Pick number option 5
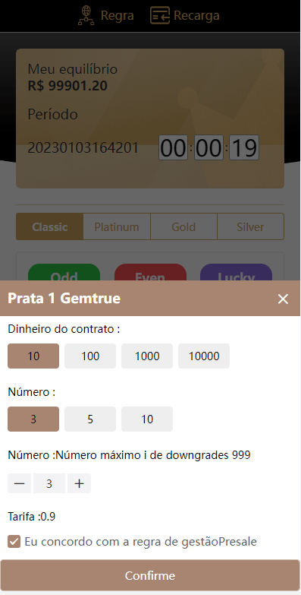Screen dimensions: 301x595 (x=90, y=419)
